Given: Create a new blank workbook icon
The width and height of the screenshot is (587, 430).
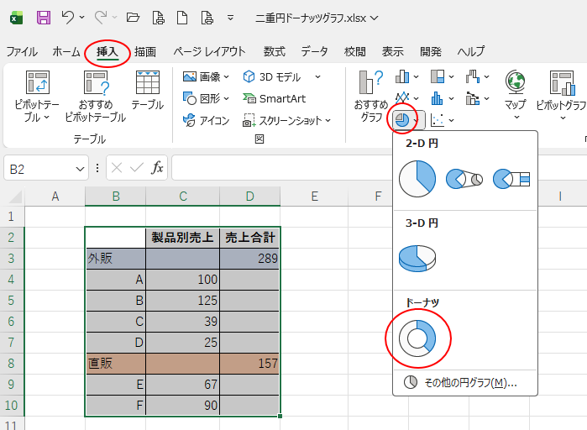Looking at the screenshot, I should [182, 18].
